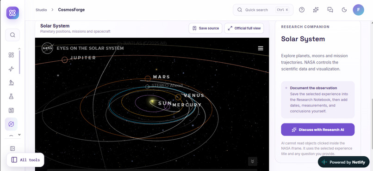Click the NASA logo in the viewer
Screen dimensions: 373x171
(47, 48)
